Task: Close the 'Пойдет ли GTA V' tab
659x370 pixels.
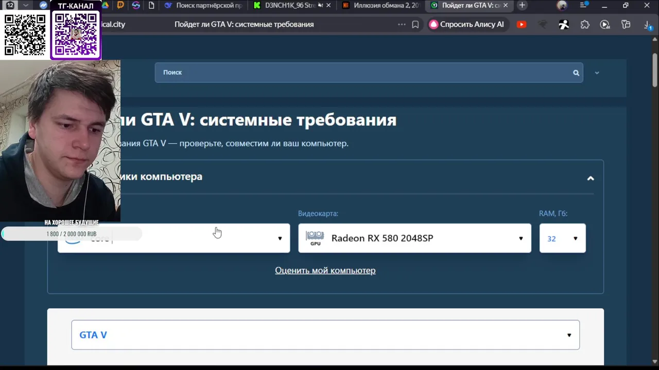Action: (506, 5)
